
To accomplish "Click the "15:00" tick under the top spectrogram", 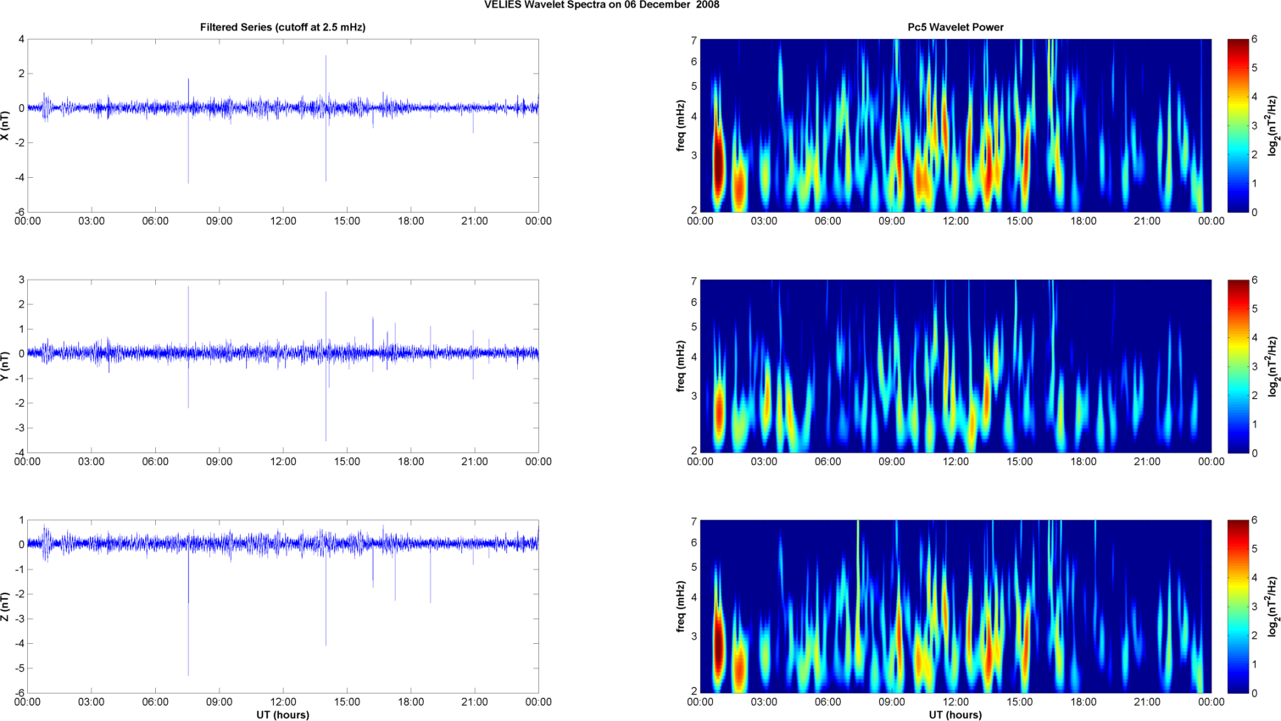I will (x=1020, y=221).
